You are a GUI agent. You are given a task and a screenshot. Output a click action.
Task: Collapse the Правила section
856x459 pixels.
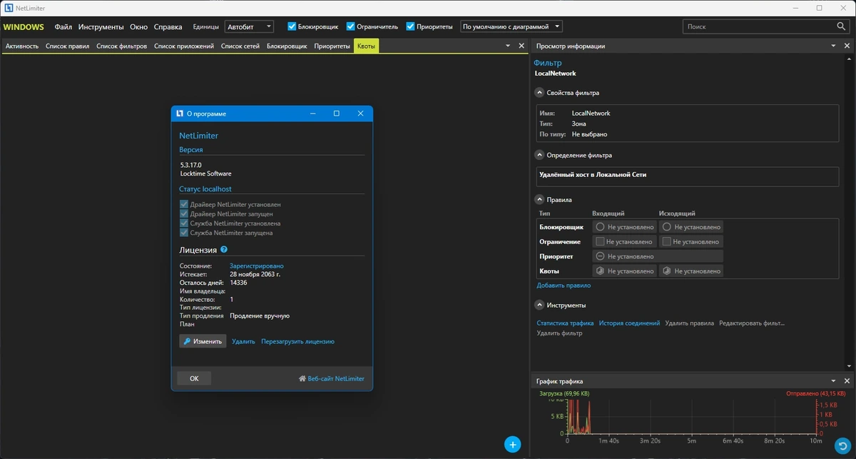tap(539, 200)
